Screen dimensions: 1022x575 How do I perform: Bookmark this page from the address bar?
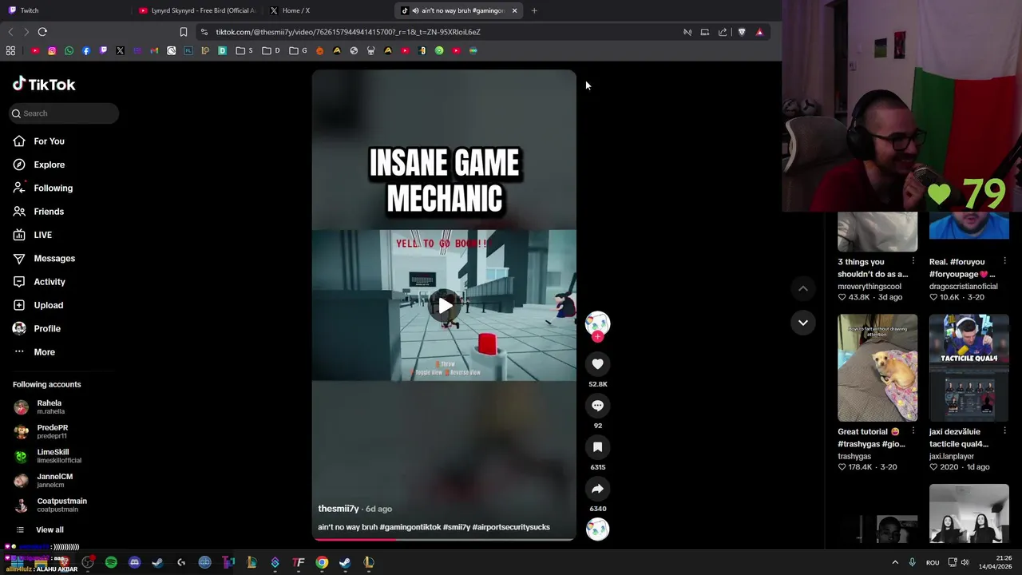(x=184, y=32)
